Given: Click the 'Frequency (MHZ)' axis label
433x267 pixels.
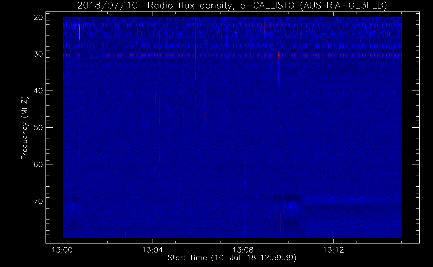Looking at the screenshot, I should 25,128.
